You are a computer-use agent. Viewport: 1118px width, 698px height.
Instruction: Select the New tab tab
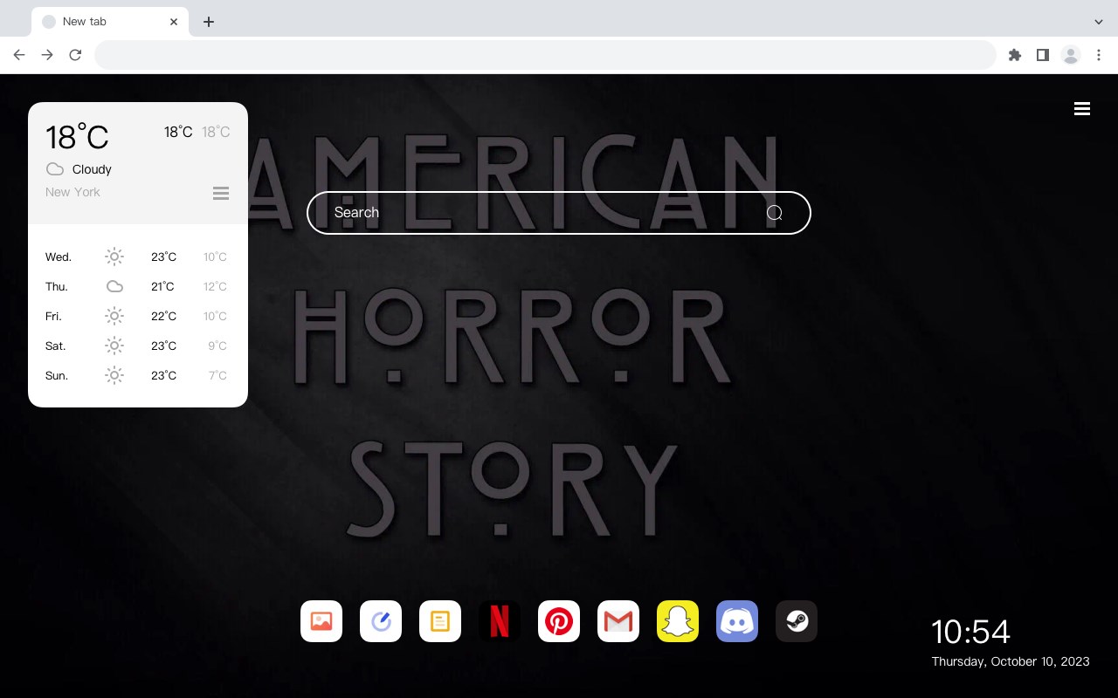coord(110,22)
